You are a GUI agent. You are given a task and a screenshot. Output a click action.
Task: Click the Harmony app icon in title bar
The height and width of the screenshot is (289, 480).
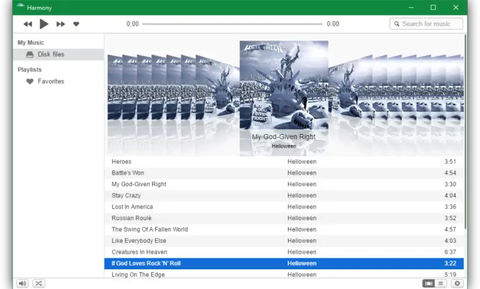coord(20,6)
